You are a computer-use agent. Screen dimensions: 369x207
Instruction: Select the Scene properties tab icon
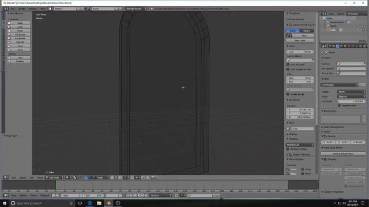tap(337, 46)
